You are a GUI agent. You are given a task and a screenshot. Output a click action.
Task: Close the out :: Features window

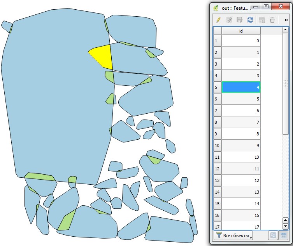pyautogui.click(x=281, y=6)
